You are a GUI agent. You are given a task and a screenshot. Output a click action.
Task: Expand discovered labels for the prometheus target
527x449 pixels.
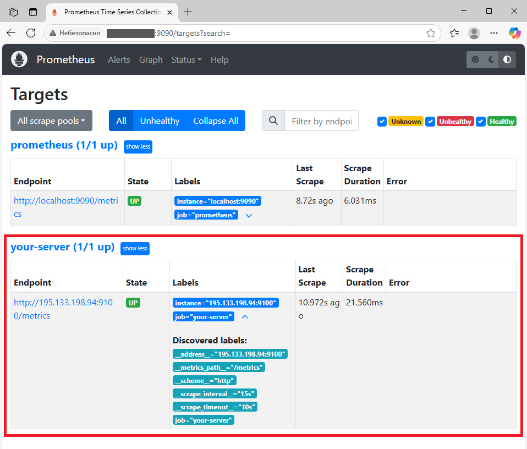point(249,216)
